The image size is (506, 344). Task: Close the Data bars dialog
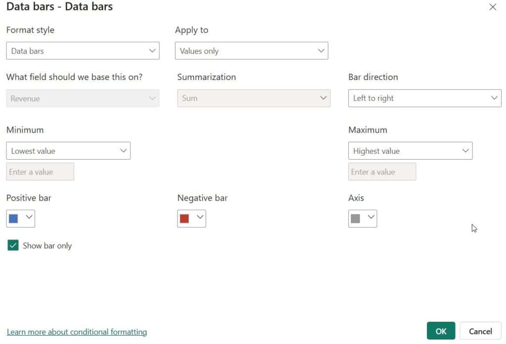(493, 7)
